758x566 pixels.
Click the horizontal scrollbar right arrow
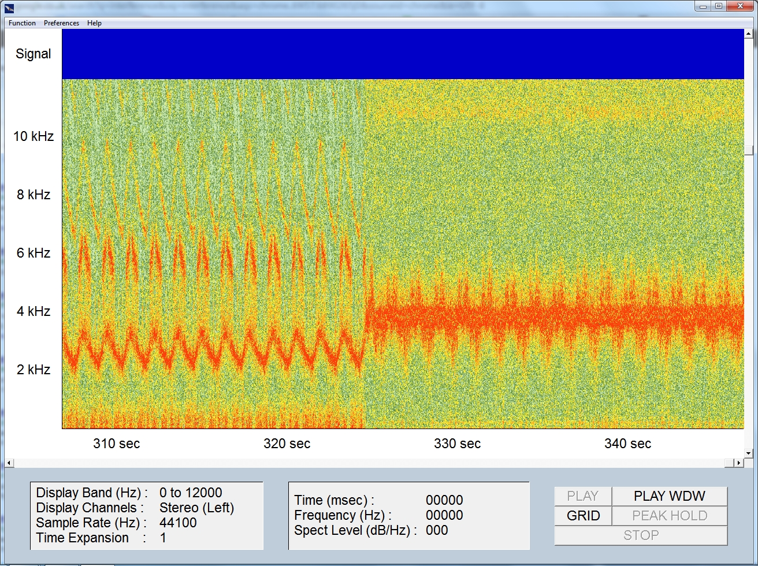(738, 463)
